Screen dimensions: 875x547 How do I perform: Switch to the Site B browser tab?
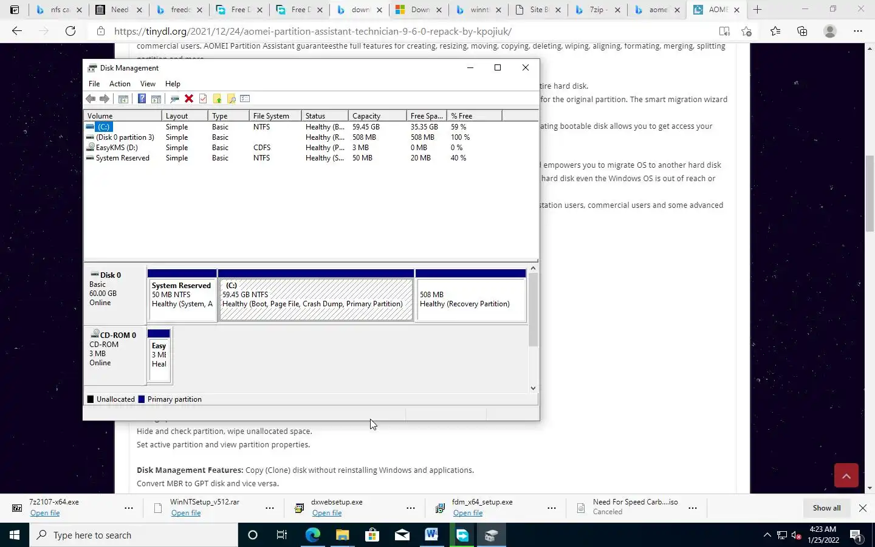click(x=537, y=10)
